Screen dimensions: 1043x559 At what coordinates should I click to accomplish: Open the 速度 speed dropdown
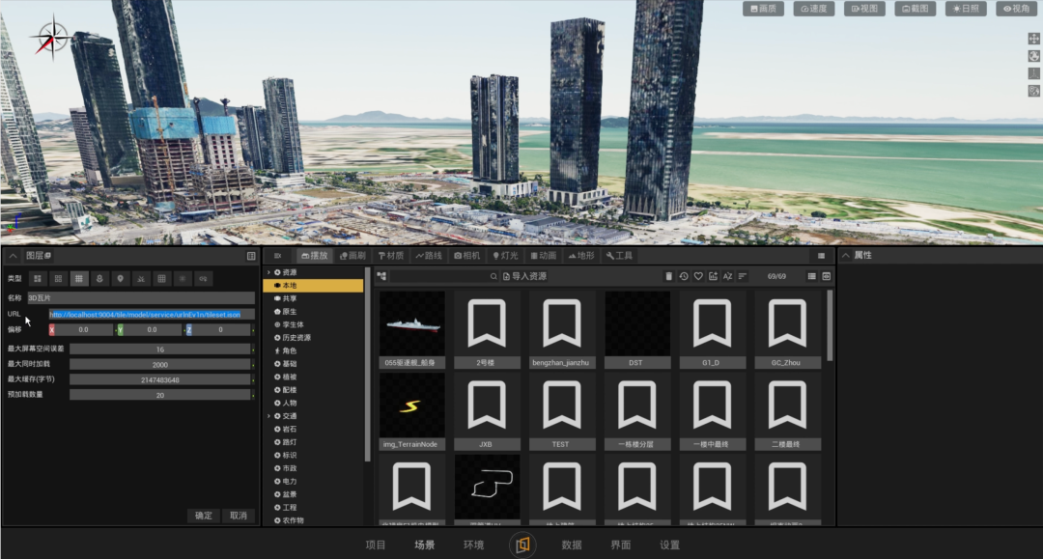[x=813, y=9]
